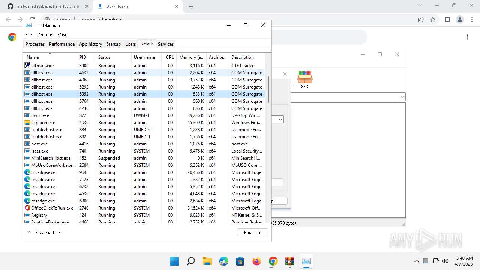Switch to the App history tab
This screenshot has height=270, width=480.
pos(90,44)
